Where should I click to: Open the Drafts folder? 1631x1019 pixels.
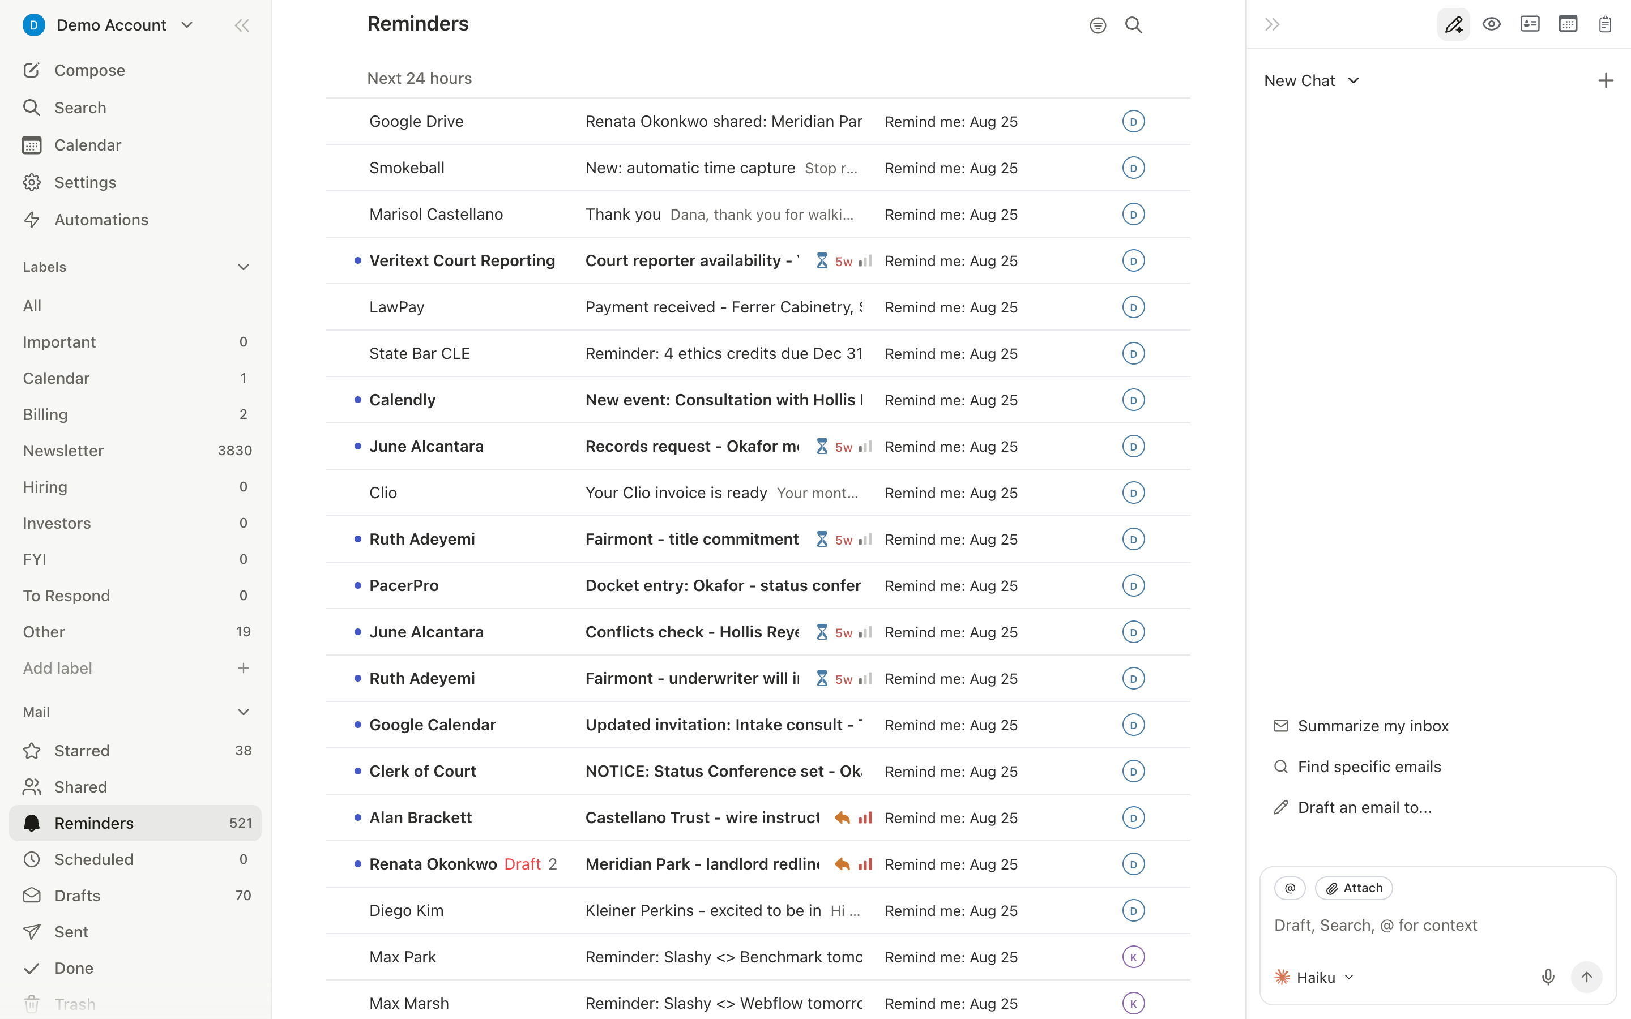(x=135, y=896)
